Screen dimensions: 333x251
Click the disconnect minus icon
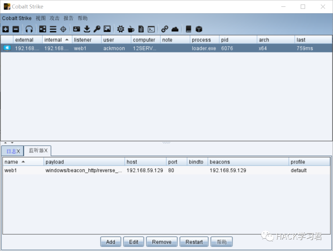click(16, 29)
